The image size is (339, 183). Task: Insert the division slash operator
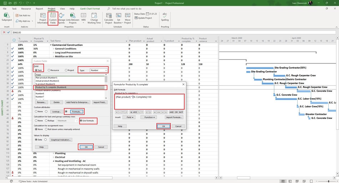pos(126,112)
